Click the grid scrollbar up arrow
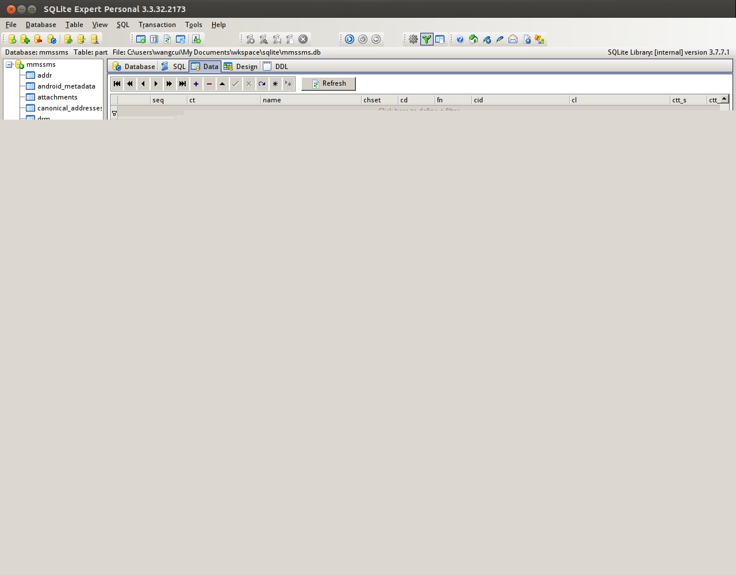736x575 pixels. pyautogui.click(x=724, y=99)
